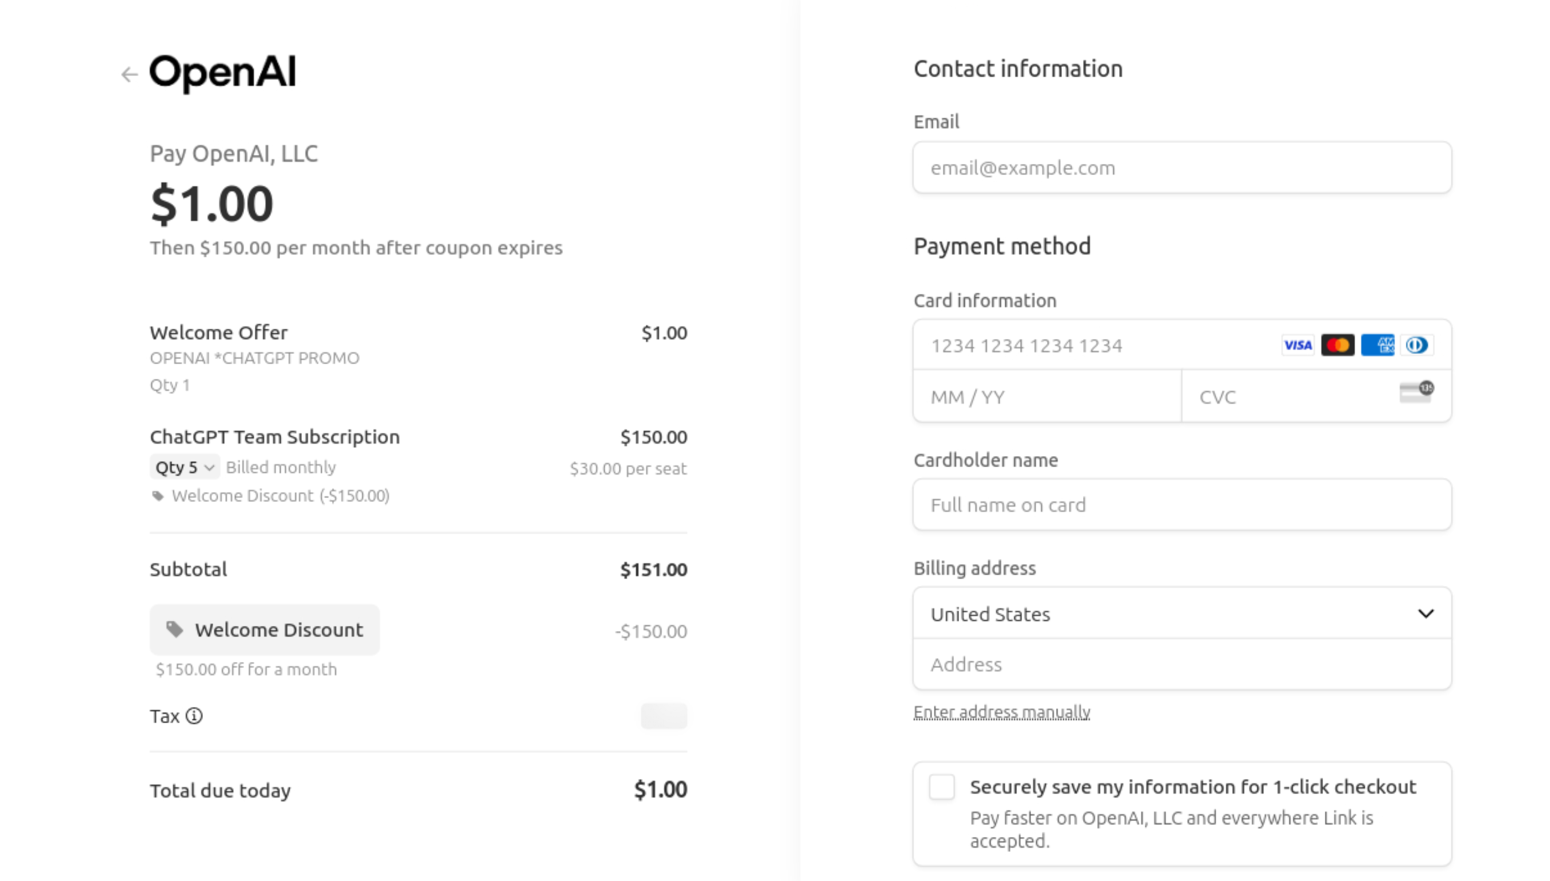
Task: Focus the MM / YY expiry field
Action: (x=1048, y=396)
